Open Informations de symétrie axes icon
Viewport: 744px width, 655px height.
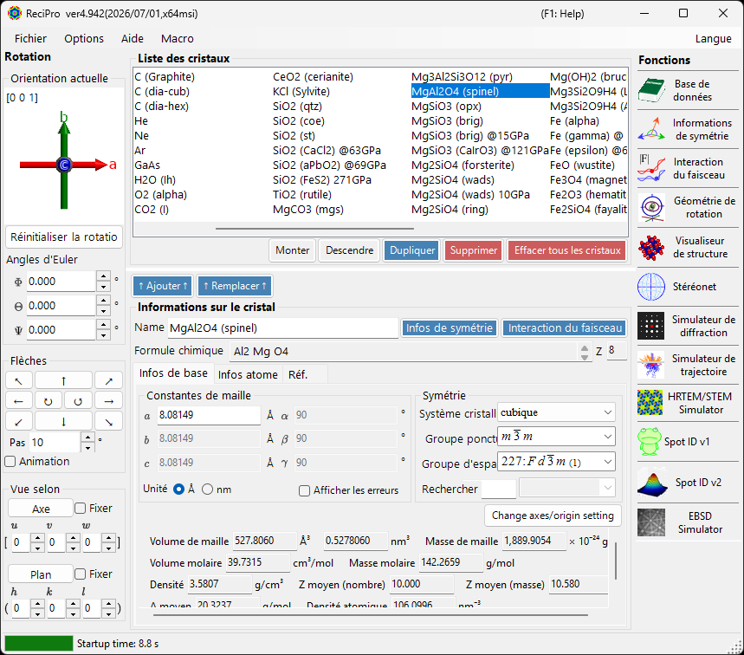[651, 129]
